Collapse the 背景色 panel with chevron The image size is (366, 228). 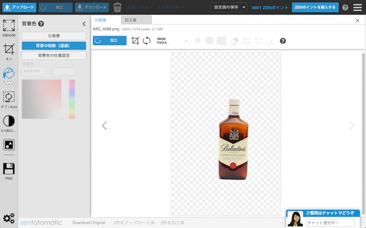pyautogui.click(x=84, y=24)
